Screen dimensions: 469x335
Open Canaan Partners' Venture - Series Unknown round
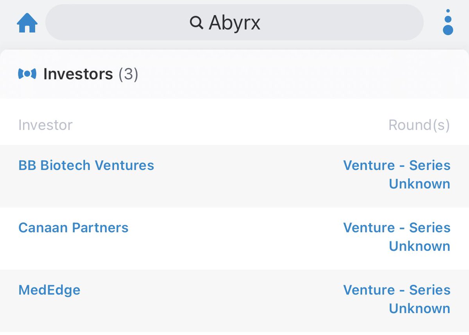click(x=397, y=237)
